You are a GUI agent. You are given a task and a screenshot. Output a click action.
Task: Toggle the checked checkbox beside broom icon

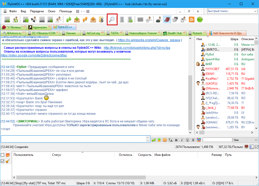[x=3, y=161]
